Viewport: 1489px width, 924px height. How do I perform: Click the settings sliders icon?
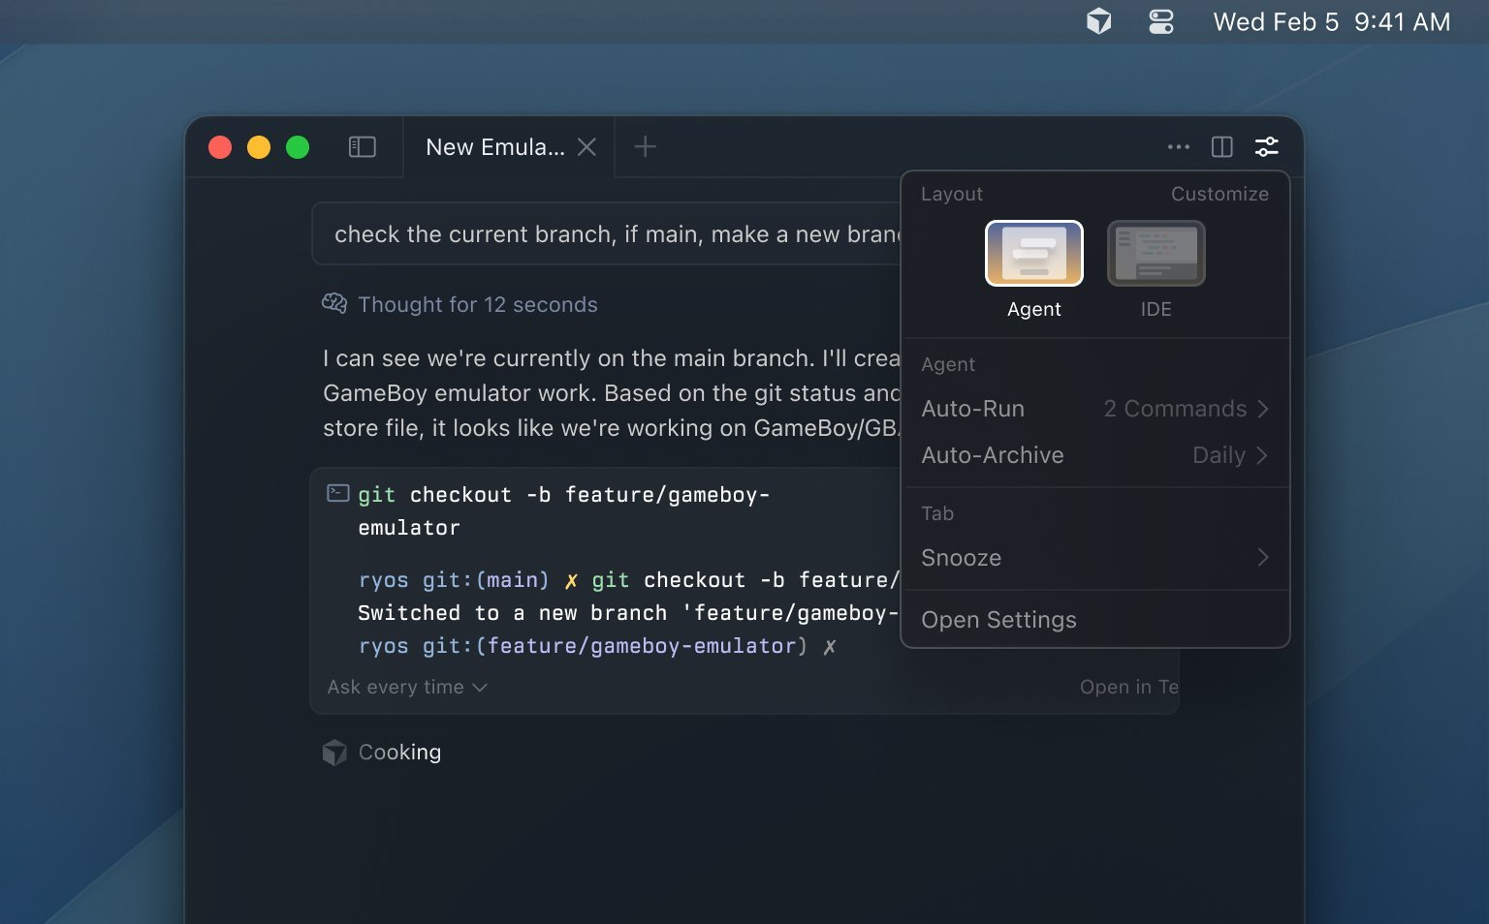point(1266,147)
